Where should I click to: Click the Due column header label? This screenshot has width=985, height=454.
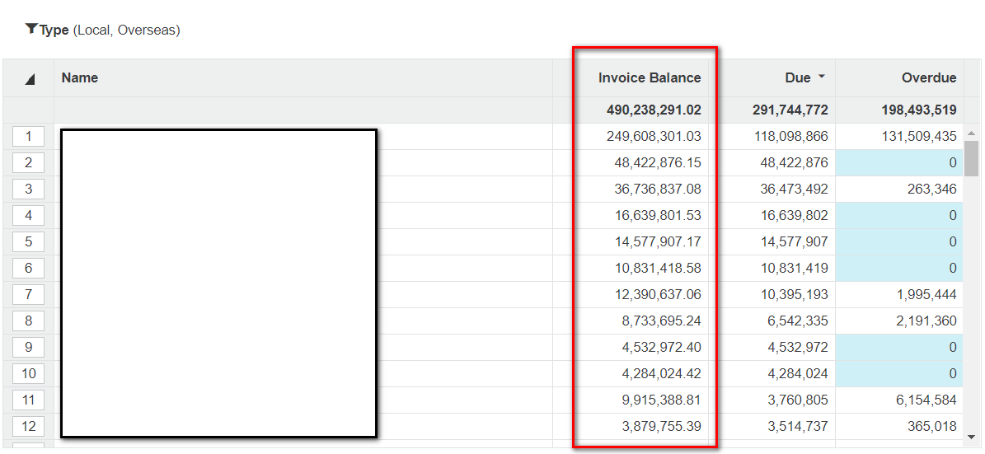click(x=798, y=78)
